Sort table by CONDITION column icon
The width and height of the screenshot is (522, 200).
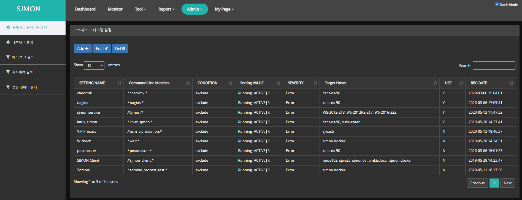click(231, 83)
